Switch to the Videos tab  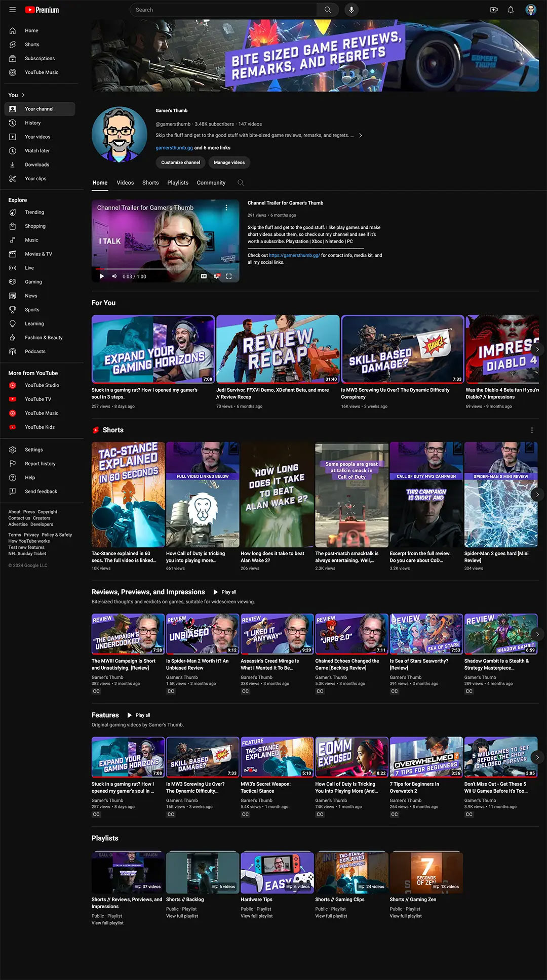(125, 183)
